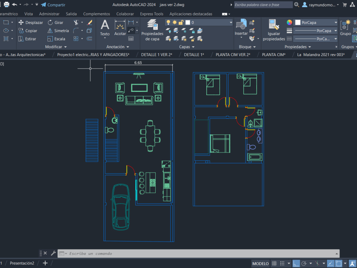357x268 pixels.
Task: Open the layer 0 dropdown list
Action: coord(231,22)
